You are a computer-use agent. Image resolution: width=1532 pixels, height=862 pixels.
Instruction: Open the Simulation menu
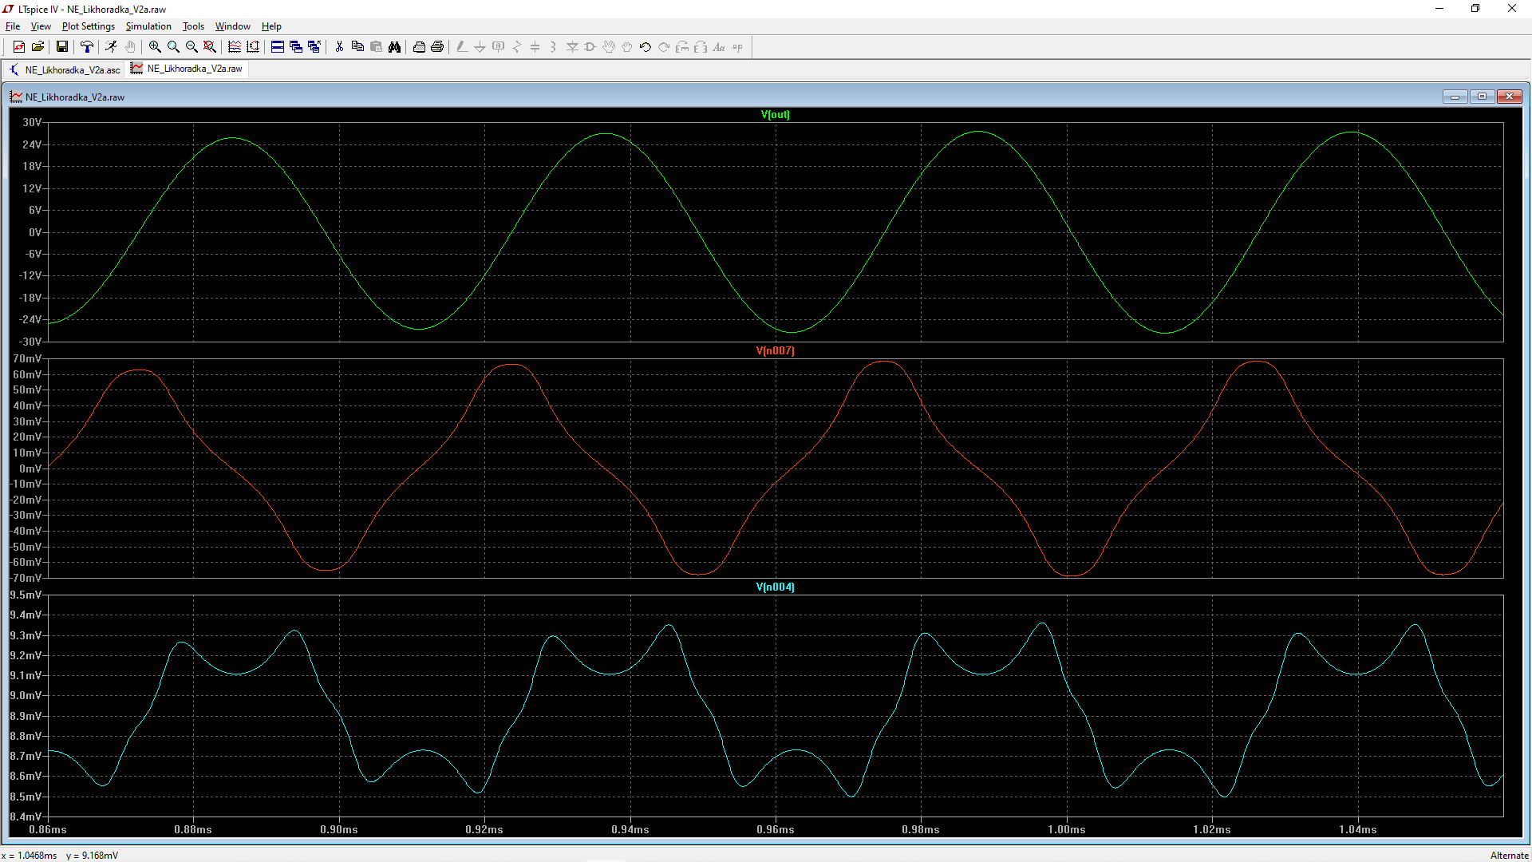148,26
